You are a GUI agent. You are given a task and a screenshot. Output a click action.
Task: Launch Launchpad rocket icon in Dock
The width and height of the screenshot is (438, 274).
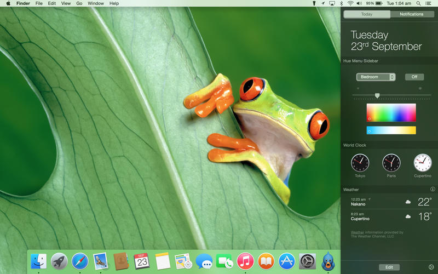[x=59, y=261]
